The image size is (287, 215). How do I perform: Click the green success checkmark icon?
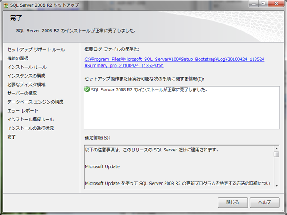click(x=87, y=89)
